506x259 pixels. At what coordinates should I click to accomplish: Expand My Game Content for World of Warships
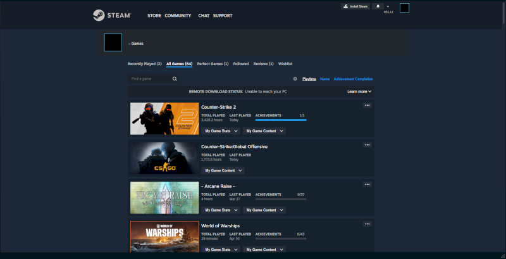(264, 250)
